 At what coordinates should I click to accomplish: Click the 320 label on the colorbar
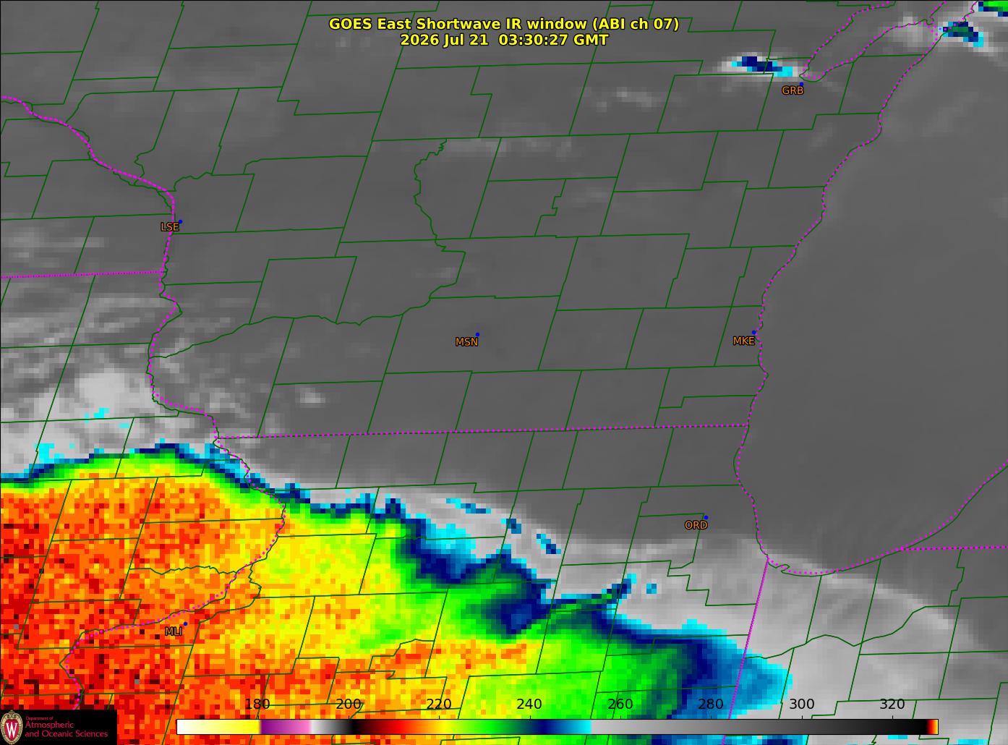[x=892, y=704]
